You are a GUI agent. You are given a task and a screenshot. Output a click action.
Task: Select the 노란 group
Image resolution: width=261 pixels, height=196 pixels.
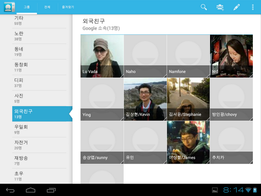[39, 36]
